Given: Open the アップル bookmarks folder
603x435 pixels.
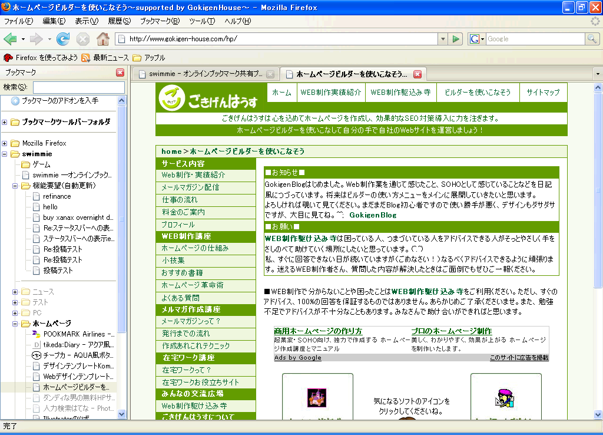Looking at the screenshot, I should [149, 58].
